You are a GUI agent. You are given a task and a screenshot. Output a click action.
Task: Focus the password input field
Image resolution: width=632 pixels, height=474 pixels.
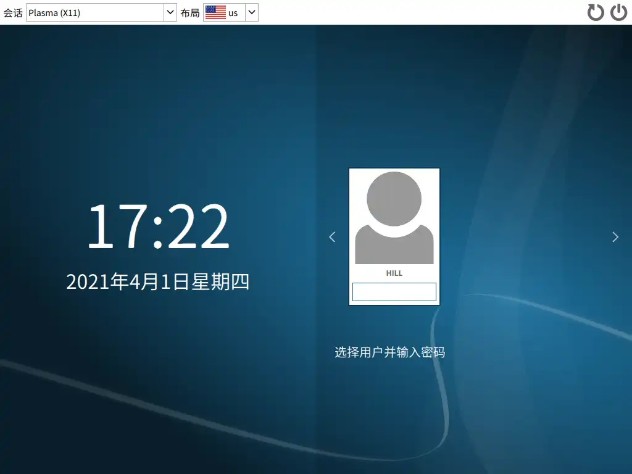coord(394,292)
